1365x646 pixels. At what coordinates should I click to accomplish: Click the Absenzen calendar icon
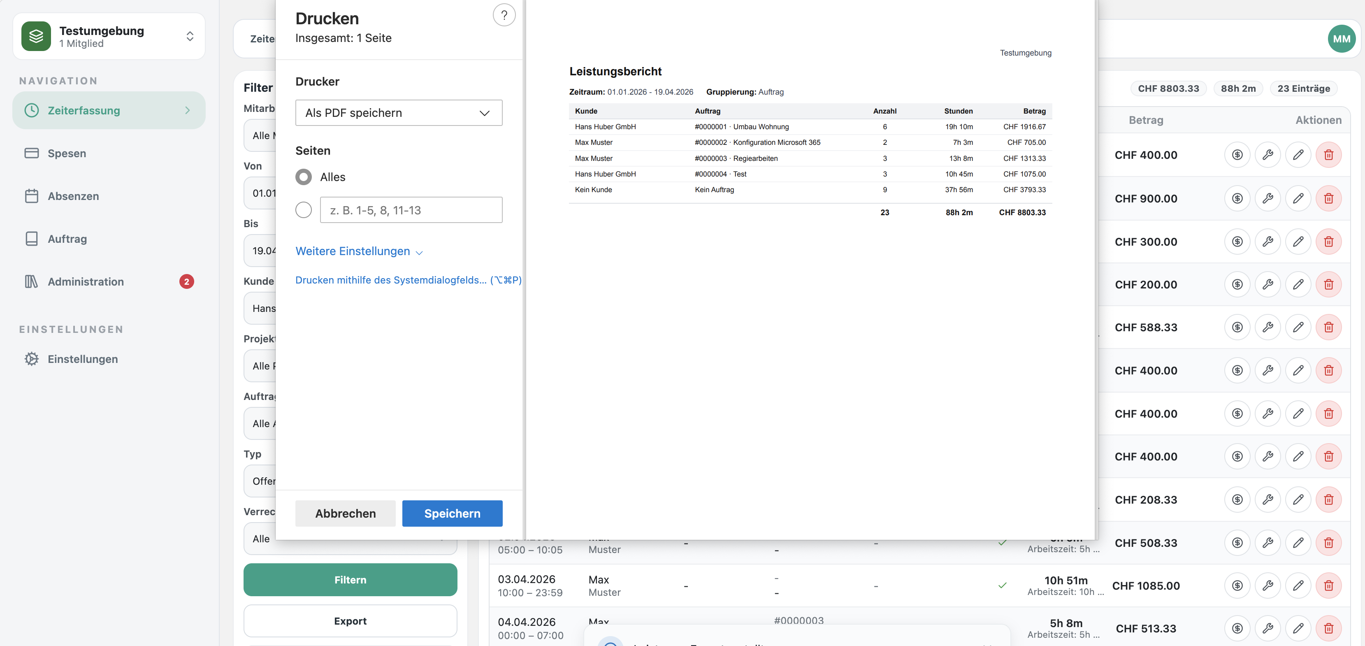coord(32,196)
